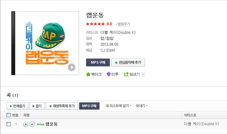This screenshot has height=134, width=227.
Task: Add album via 관심음악에 추가 button
Action: pyautogui.click(x=128, y=62)
